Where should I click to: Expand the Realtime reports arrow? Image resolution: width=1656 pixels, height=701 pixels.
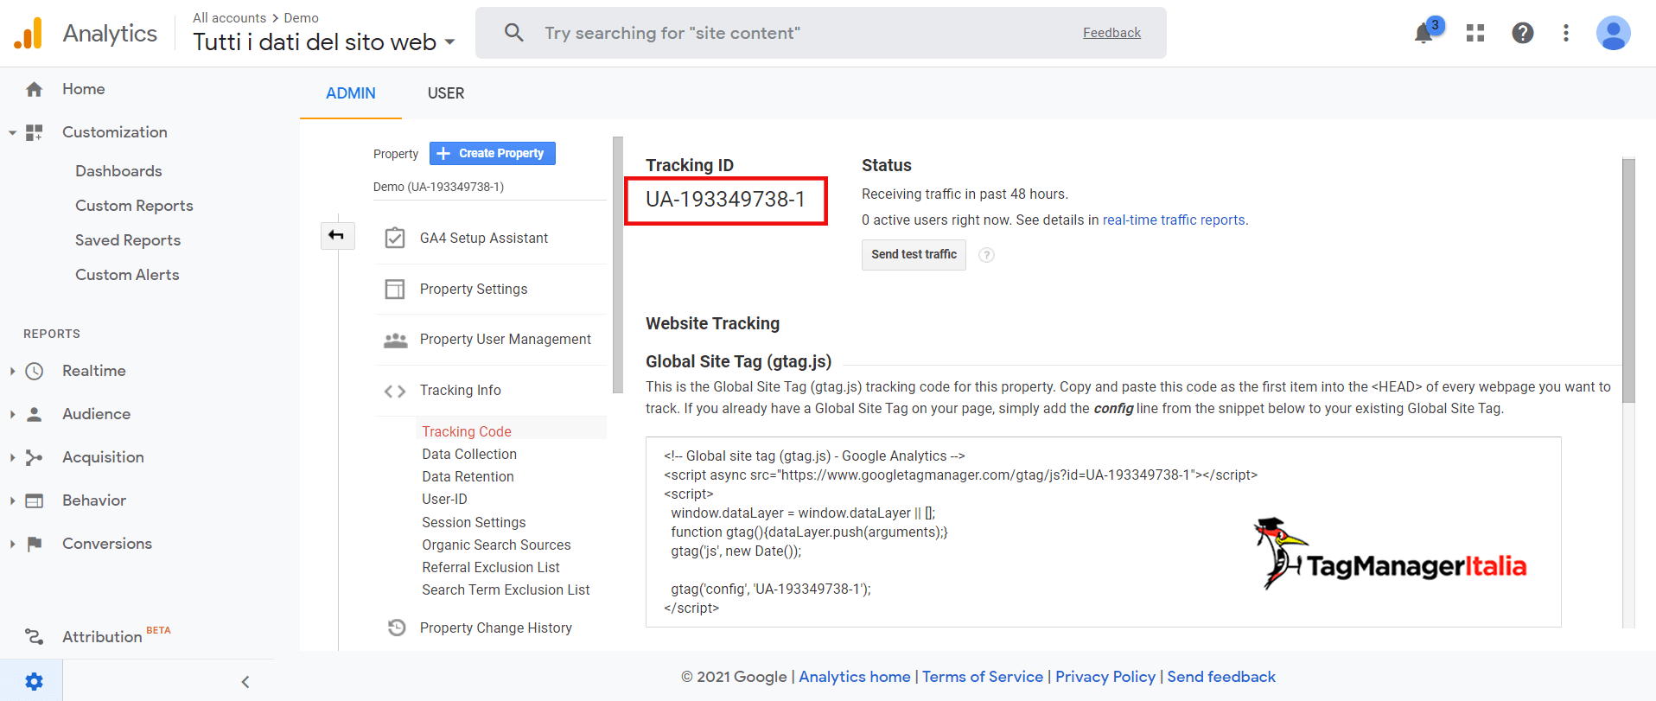12,371
